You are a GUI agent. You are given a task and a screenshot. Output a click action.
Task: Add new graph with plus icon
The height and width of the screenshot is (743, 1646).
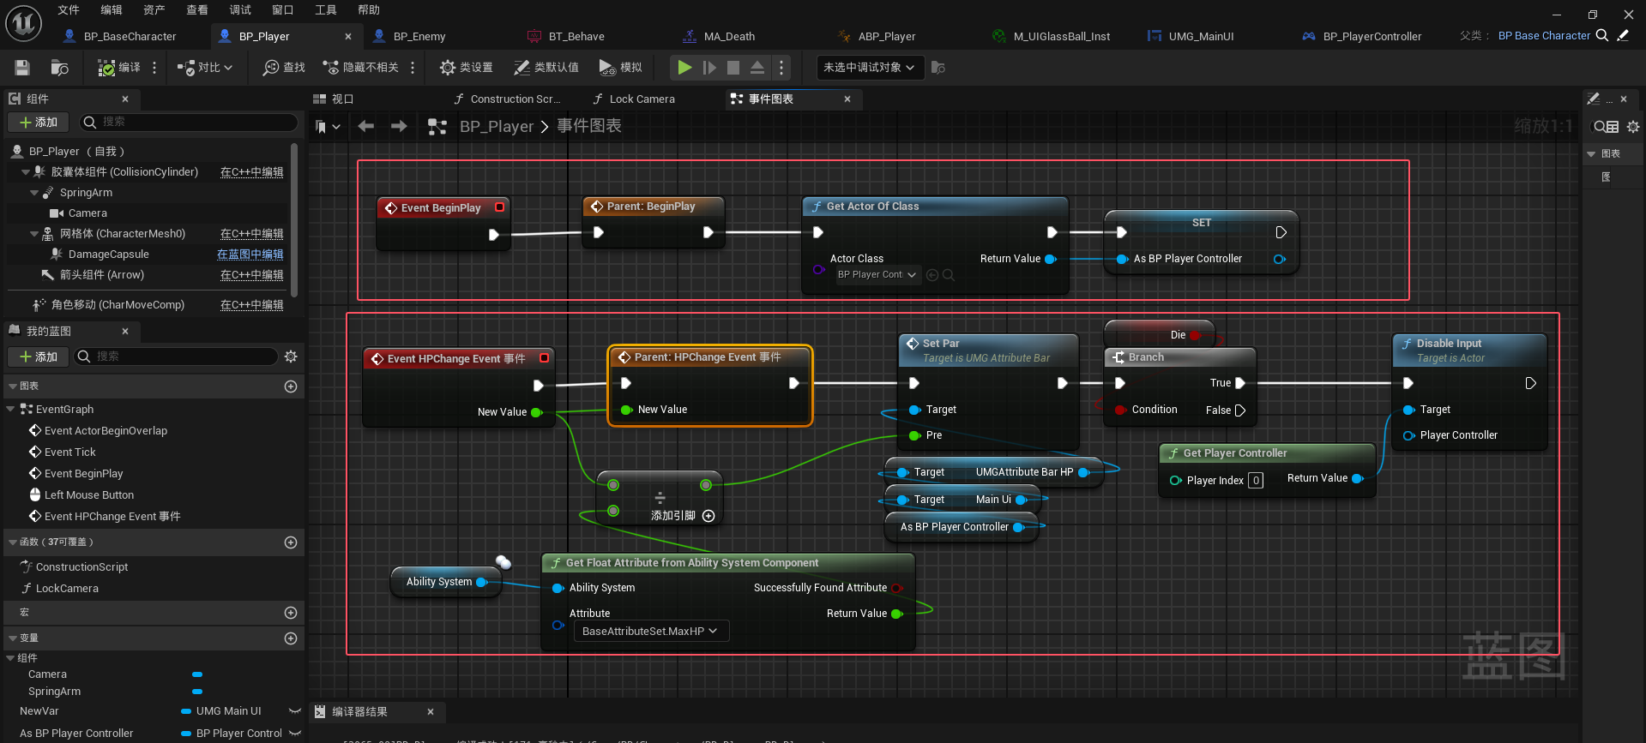click(x=291, y=386)
